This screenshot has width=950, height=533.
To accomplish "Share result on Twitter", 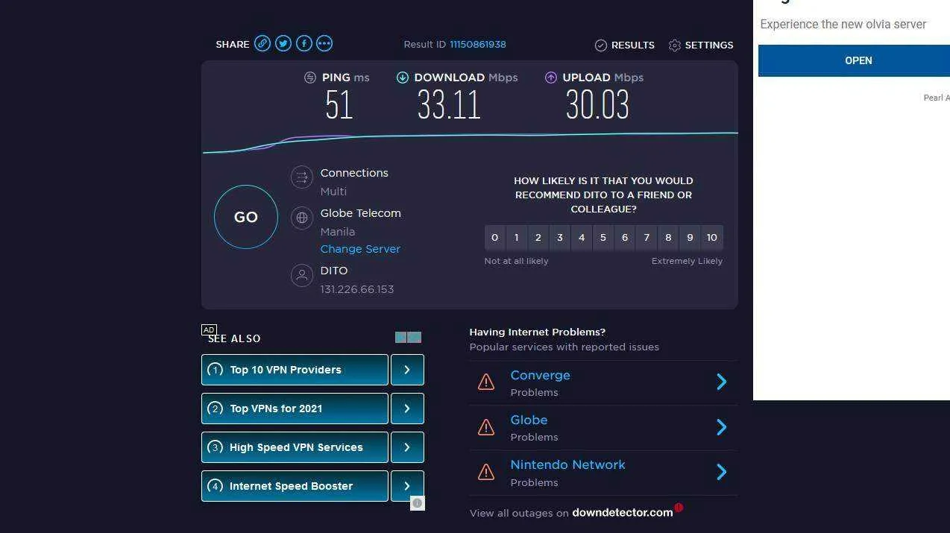I will 283,44.
